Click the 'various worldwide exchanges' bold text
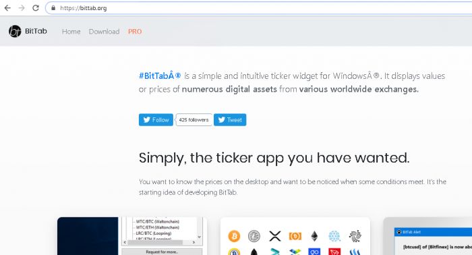This screenshot has height=255, width=472. (x=359, y=89)
